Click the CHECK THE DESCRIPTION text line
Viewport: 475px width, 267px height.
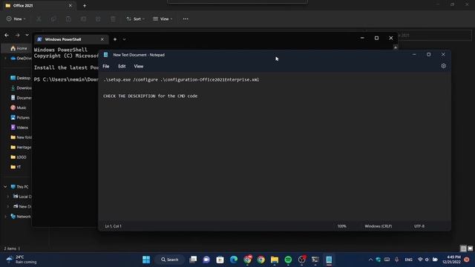point(150,96)
